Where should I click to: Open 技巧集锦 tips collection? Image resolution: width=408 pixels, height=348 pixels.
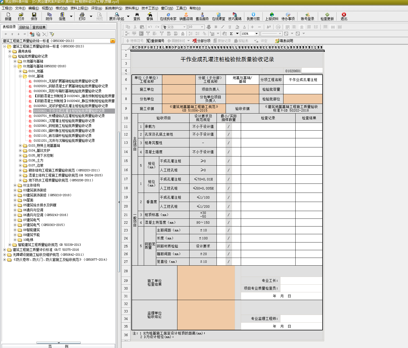pos(235,17)
